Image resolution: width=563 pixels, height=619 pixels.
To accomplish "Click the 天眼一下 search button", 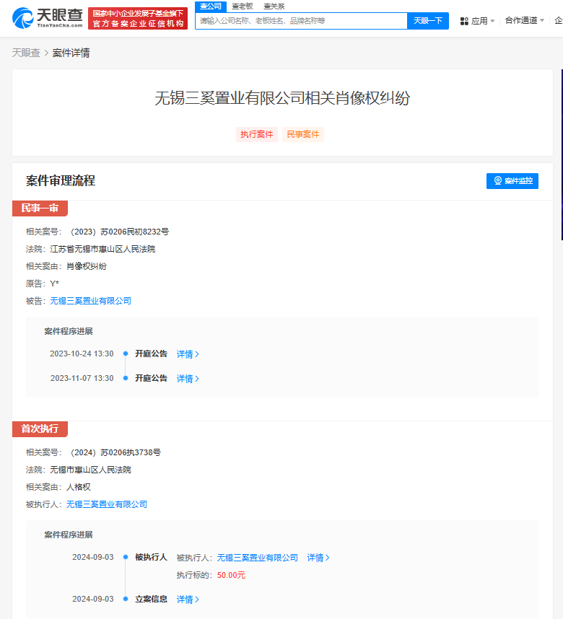I will (x=427, y=20).
